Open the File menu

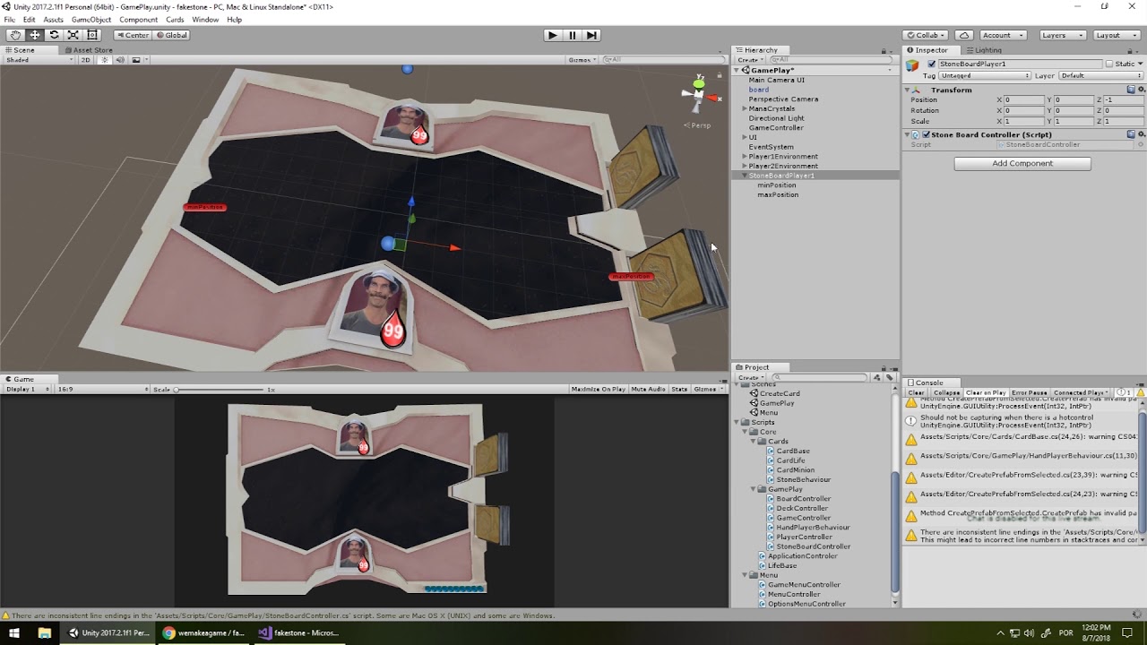pyautogui.click(x=9, y=19)
